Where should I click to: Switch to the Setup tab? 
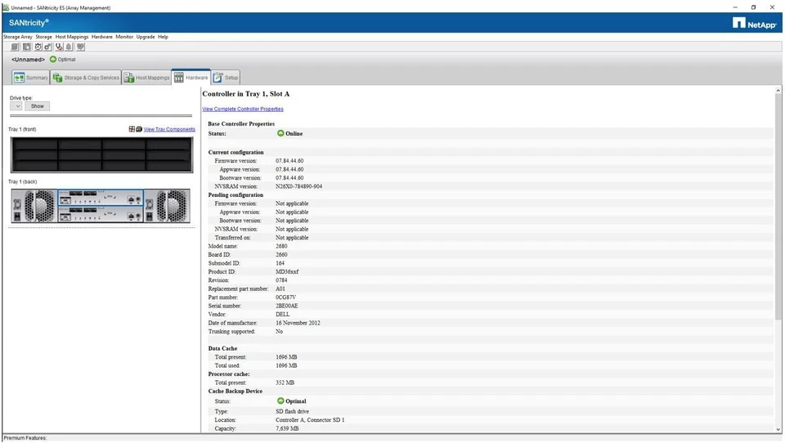tap(226, 78)
